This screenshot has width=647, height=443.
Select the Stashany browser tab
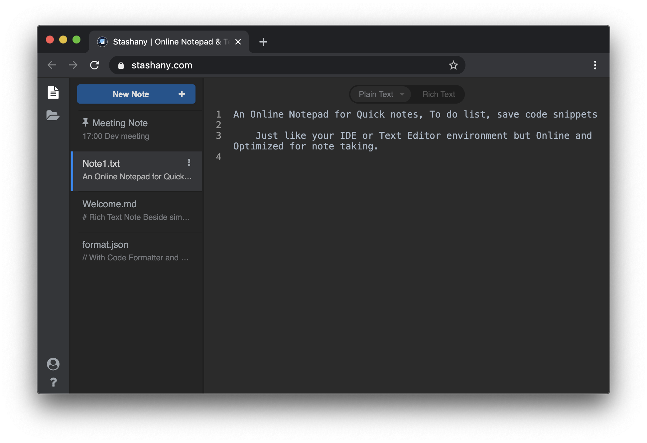pos(166,42)
